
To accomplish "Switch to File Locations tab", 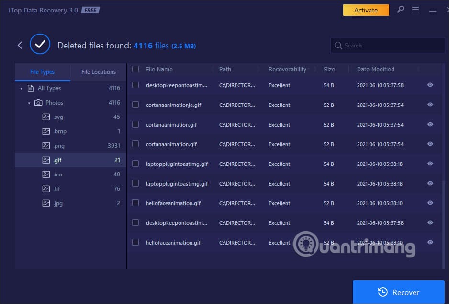I will tap(99, 72).
